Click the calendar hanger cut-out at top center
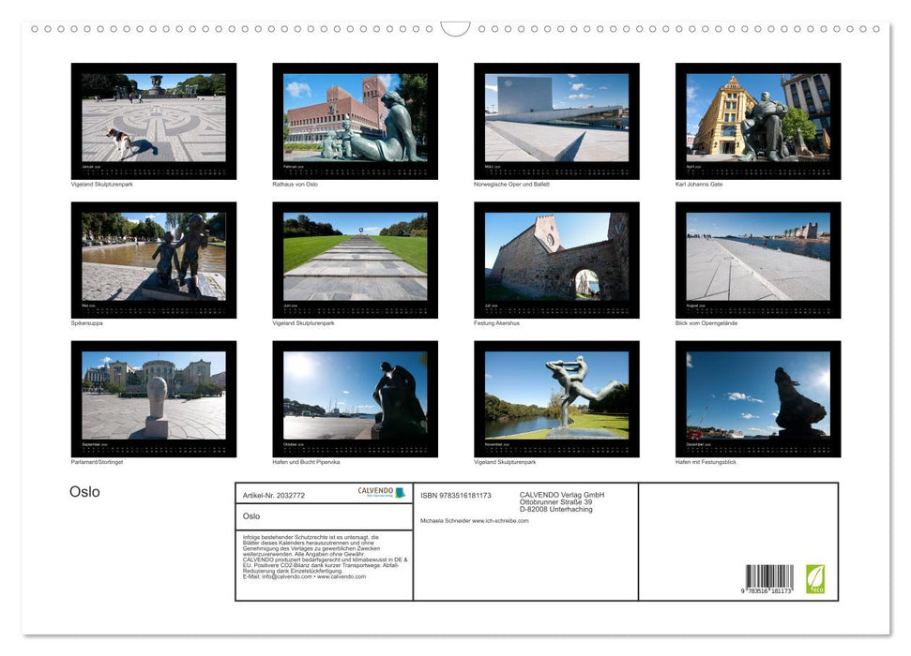 (x=455, y=28)
